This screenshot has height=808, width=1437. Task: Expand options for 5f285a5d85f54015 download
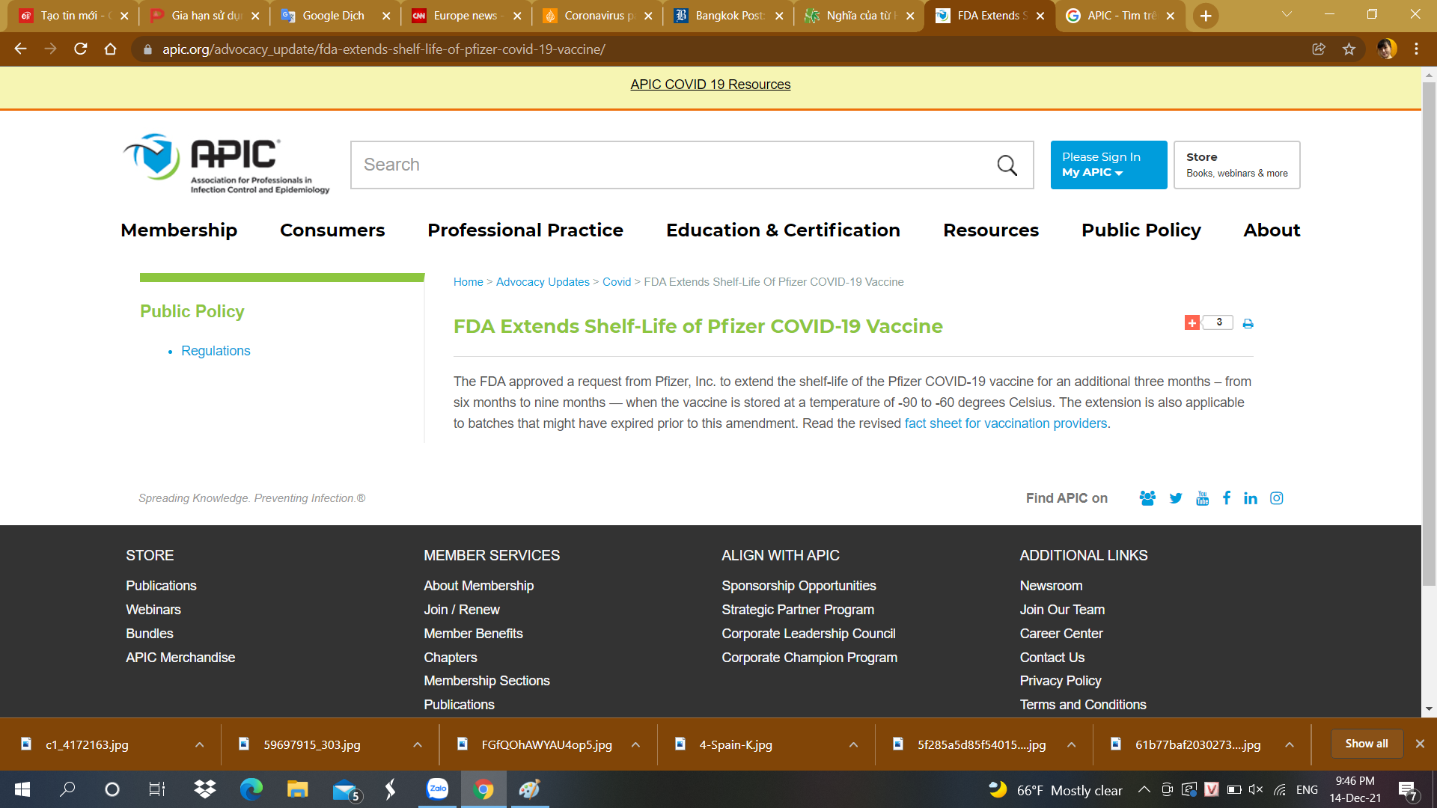click(x=1071, y=745)
